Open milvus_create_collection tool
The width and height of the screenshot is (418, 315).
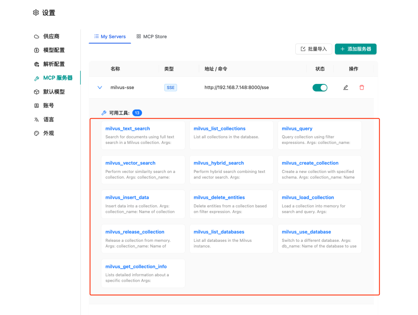[x=320, y=170]
